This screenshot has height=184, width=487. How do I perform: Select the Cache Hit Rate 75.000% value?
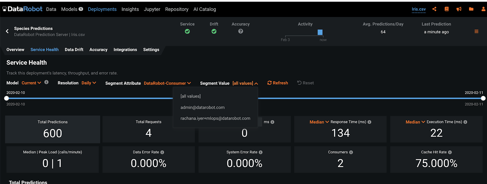tap(436, 163)
